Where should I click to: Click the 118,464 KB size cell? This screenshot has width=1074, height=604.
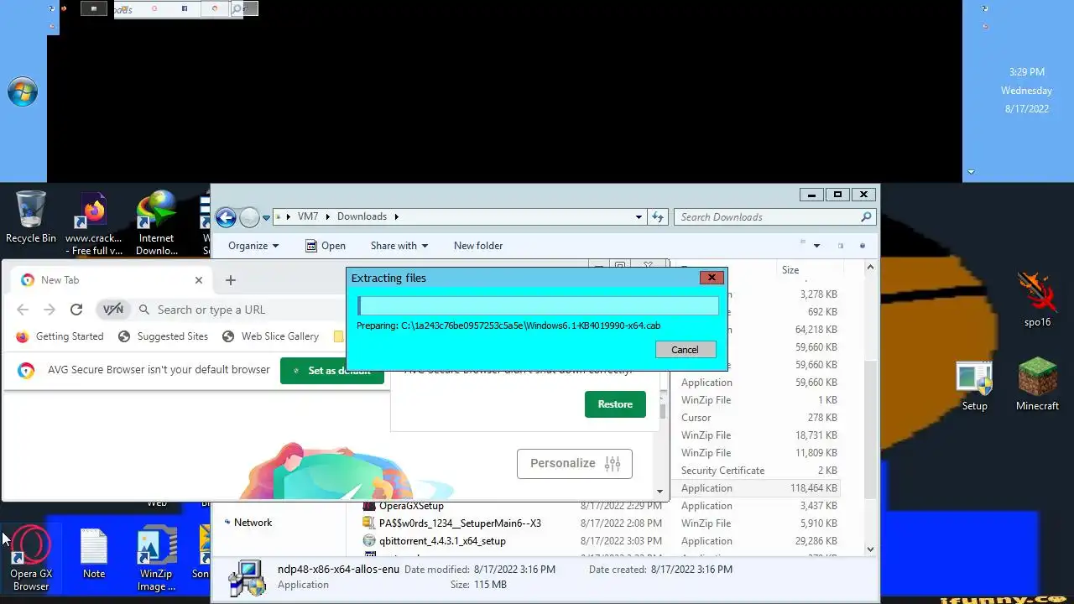813,488
